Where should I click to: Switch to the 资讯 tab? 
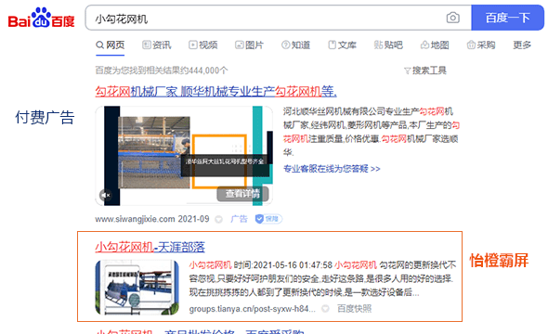[157, 45]
